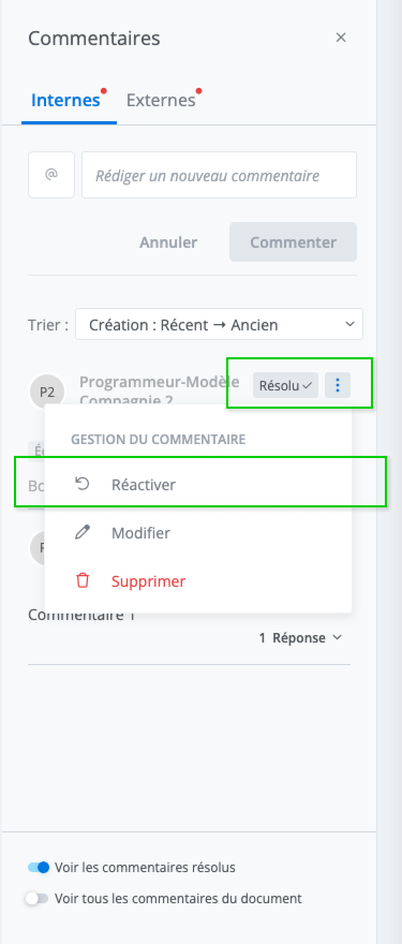Image resolution: width=402 pixels, height=944 pixels.
Task: Open the Trier sort dropdown
Action: (x=219, y=324)
